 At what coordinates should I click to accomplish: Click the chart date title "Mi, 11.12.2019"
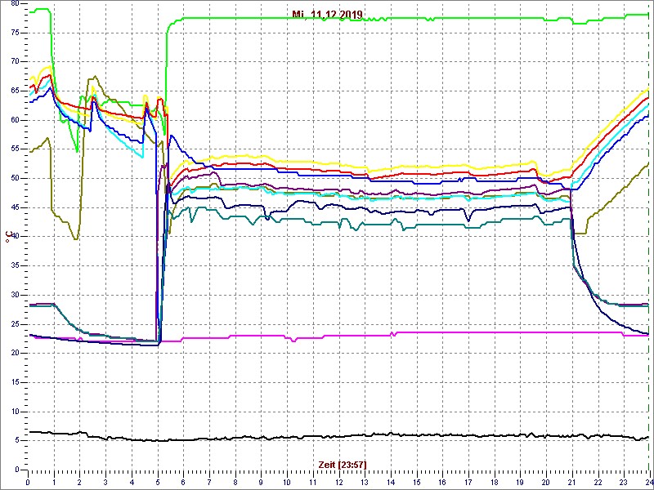click(327, 15)
